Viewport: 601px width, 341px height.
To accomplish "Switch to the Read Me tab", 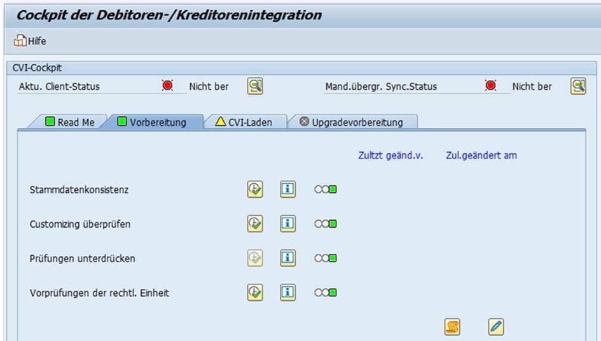I will tap(70, 122).
